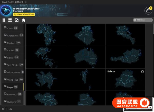Click the video preview play icon at bottom

click(7, 109)
